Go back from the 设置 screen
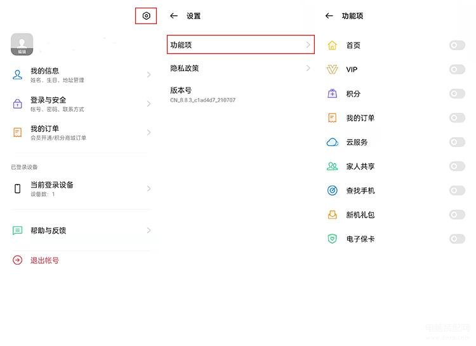Screen dimensions: 476x346 [174, 16]
